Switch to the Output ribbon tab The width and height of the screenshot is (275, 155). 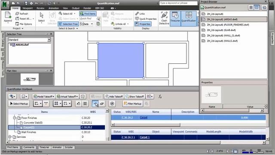coord(76,8)
